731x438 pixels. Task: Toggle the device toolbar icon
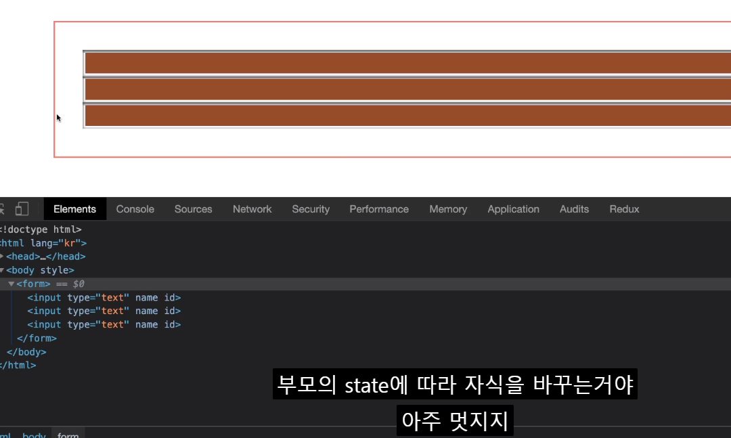pyautogui.click(x=22, y=209)
